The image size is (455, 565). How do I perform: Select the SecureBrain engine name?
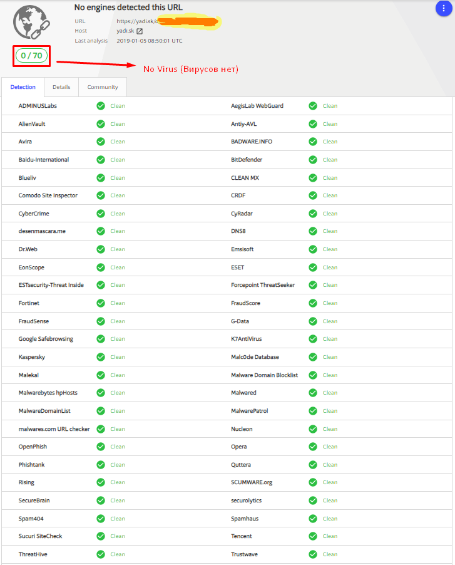click(34, 500)
